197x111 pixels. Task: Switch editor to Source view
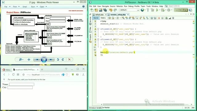point(96,18)
